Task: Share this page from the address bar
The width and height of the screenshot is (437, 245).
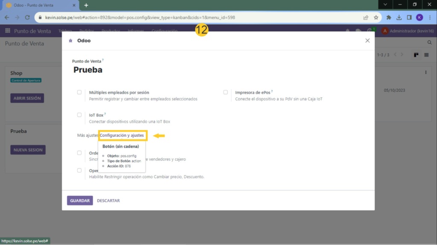Action: (x=366, y=17)
